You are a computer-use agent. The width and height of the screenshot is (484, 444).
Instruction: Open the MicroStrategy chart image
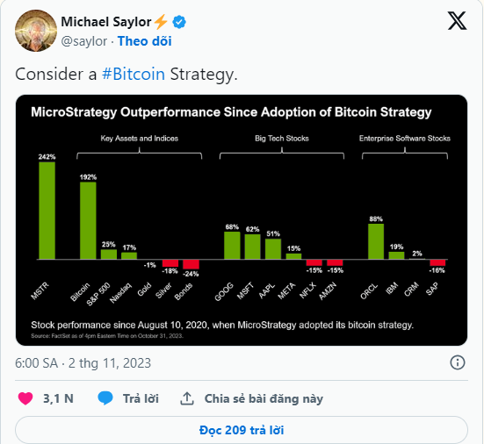point(242,220)
